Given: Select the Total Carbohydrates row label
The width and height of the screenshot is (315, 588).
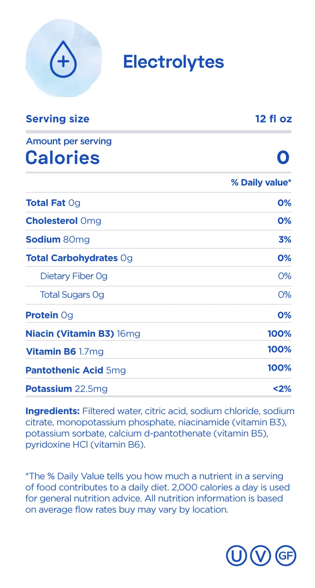Looking at the screenshot, I should pos(79,258).
